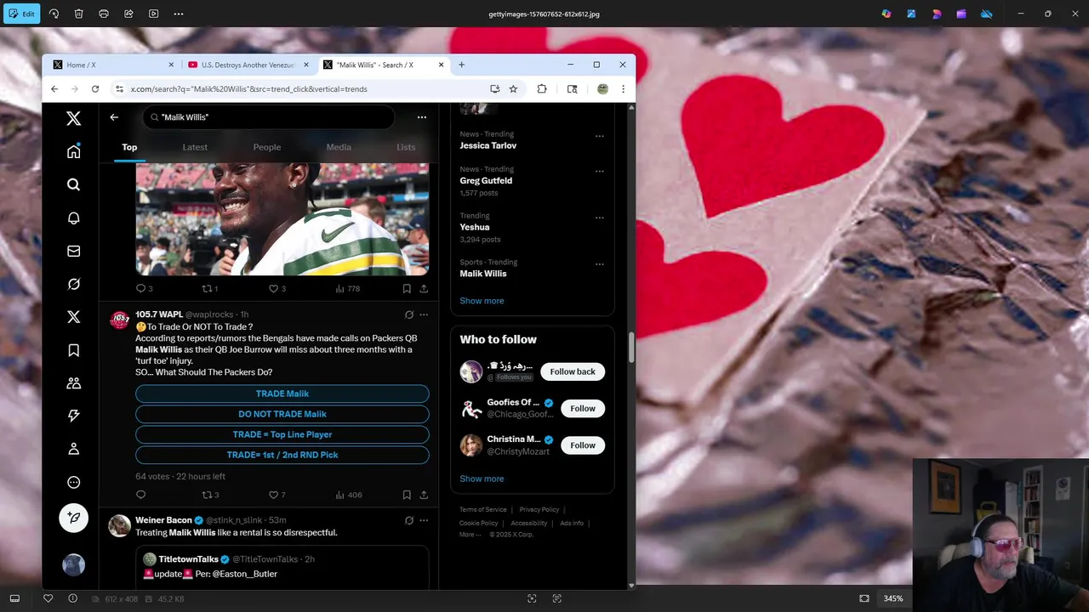
Task: Click the X logo at sidebar top
Action: click(74, 119)
